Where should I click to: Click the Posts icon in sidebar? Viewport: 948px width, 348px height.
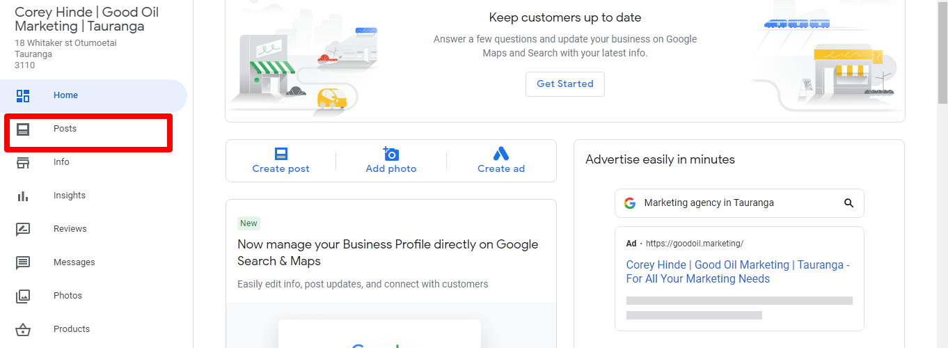[23, 129]
